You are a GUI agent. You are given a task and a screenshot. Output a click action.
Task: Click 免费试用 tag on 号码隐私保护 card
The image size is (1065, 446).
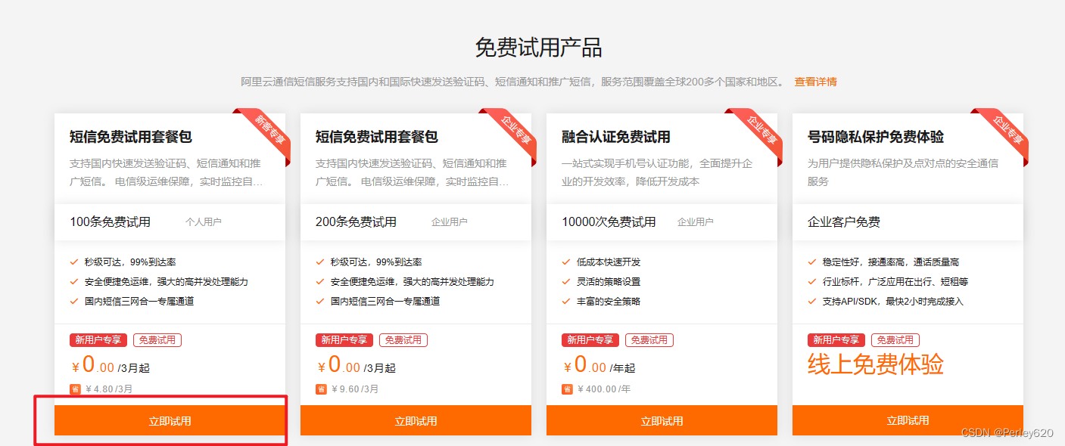coord(895,340)
